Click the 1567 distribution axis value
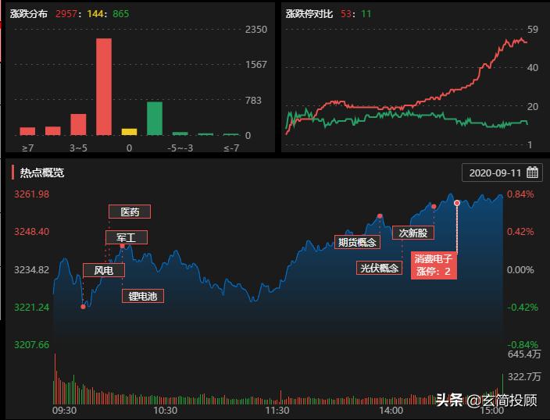 point(256,65)
